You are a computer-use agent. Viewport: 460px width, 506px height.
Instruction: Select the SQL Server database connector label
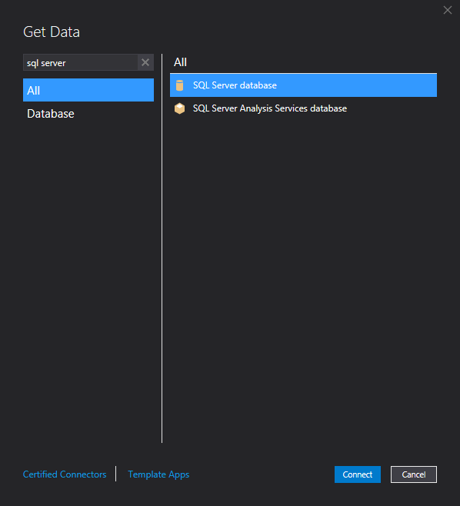(235, 85)
